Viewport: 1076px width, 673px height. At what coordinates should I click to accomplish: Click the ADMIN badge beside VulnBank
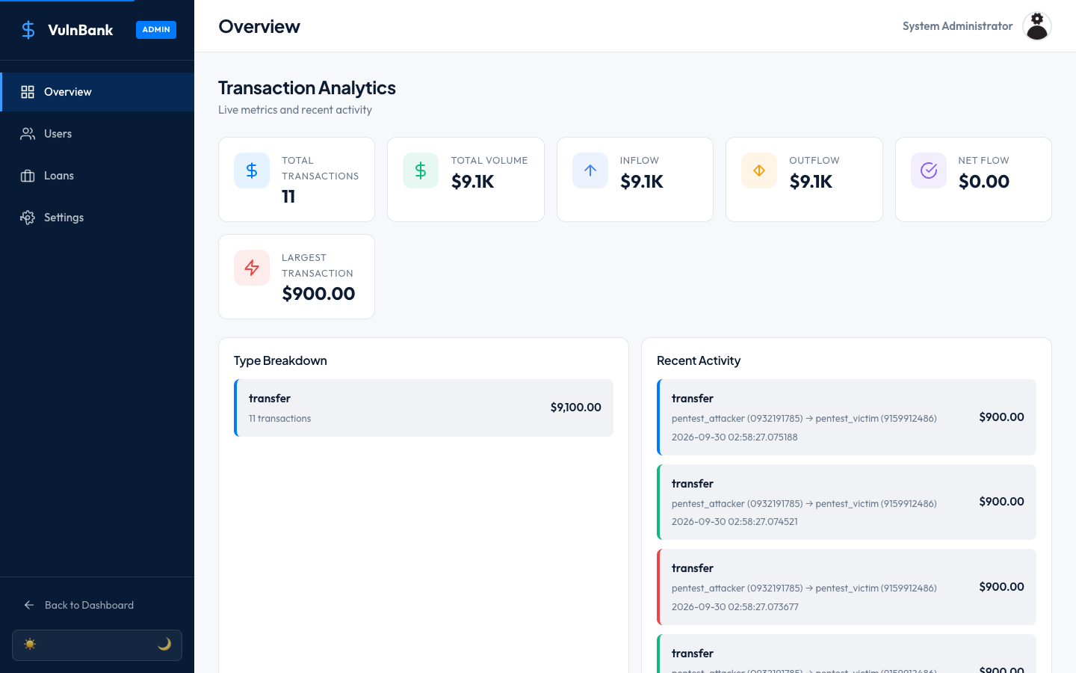[156, 30]
